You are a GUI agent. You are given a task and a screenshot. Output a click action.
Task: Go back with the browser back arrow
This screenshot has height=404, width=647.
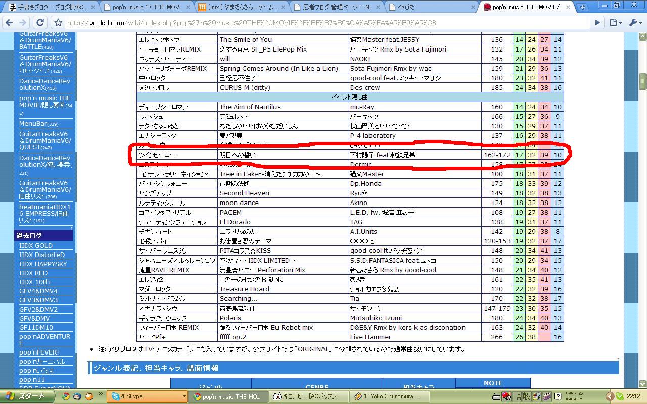[9, 23]
